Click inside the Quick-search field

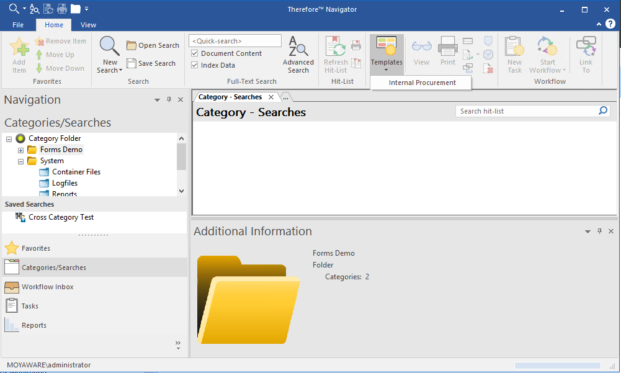coord(235,40)
